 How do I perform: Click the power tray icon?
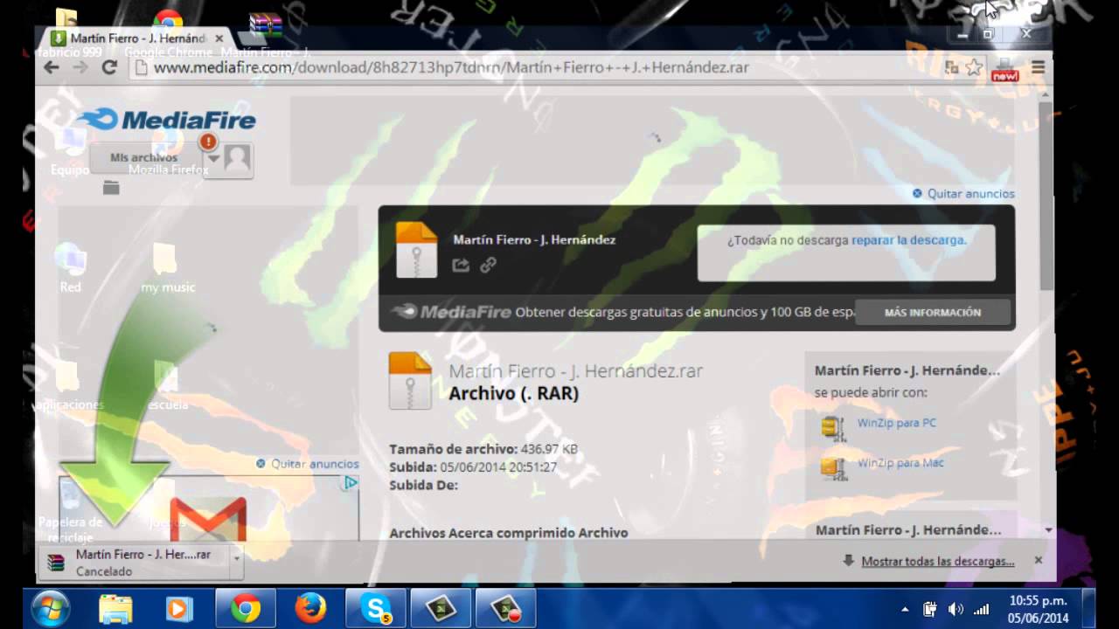tap(930, 609)
